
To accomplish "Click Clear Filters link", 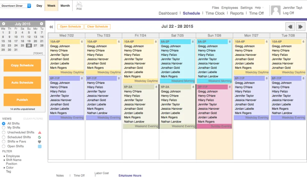I will click(33, 119).
